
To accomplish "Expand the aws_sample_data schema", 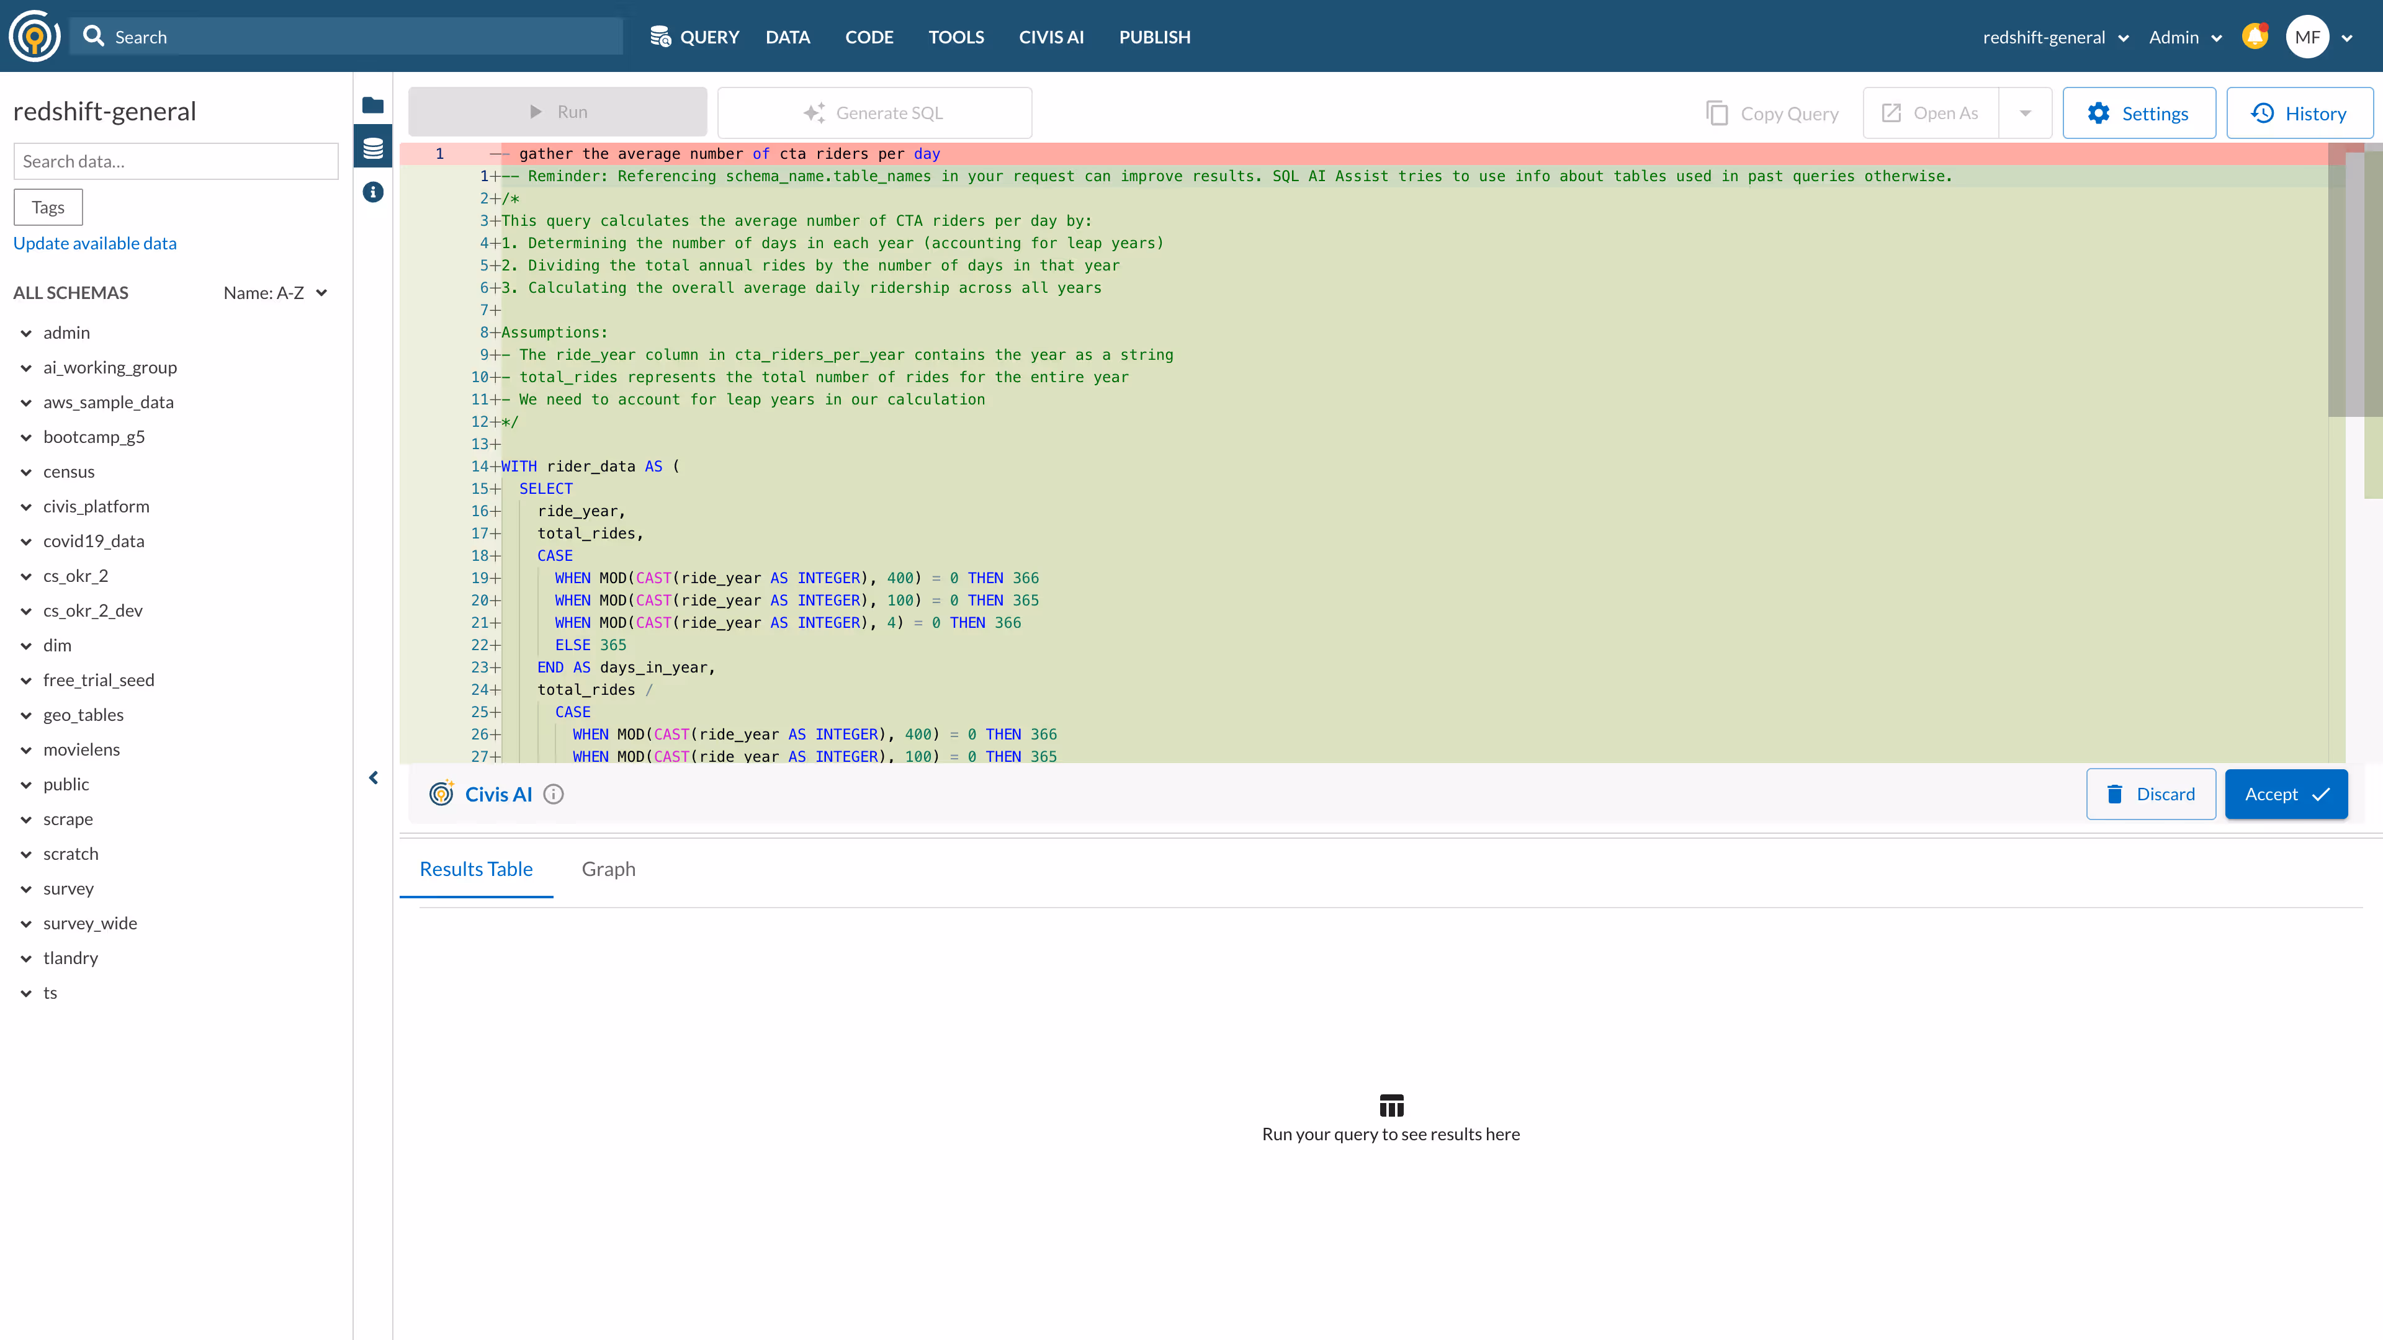I will [x=26, y=402].
